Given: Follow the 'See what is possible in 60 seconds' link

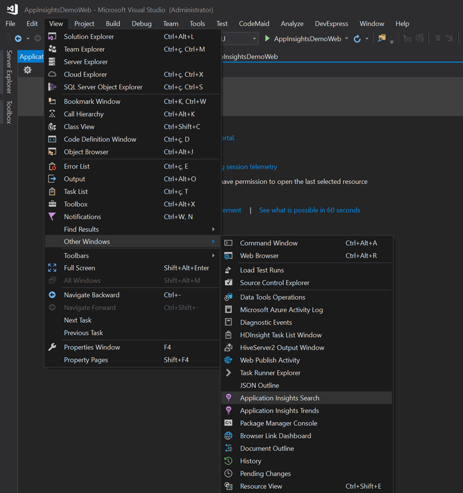Looking at the screenshot, I should click(x=310, y=210).
